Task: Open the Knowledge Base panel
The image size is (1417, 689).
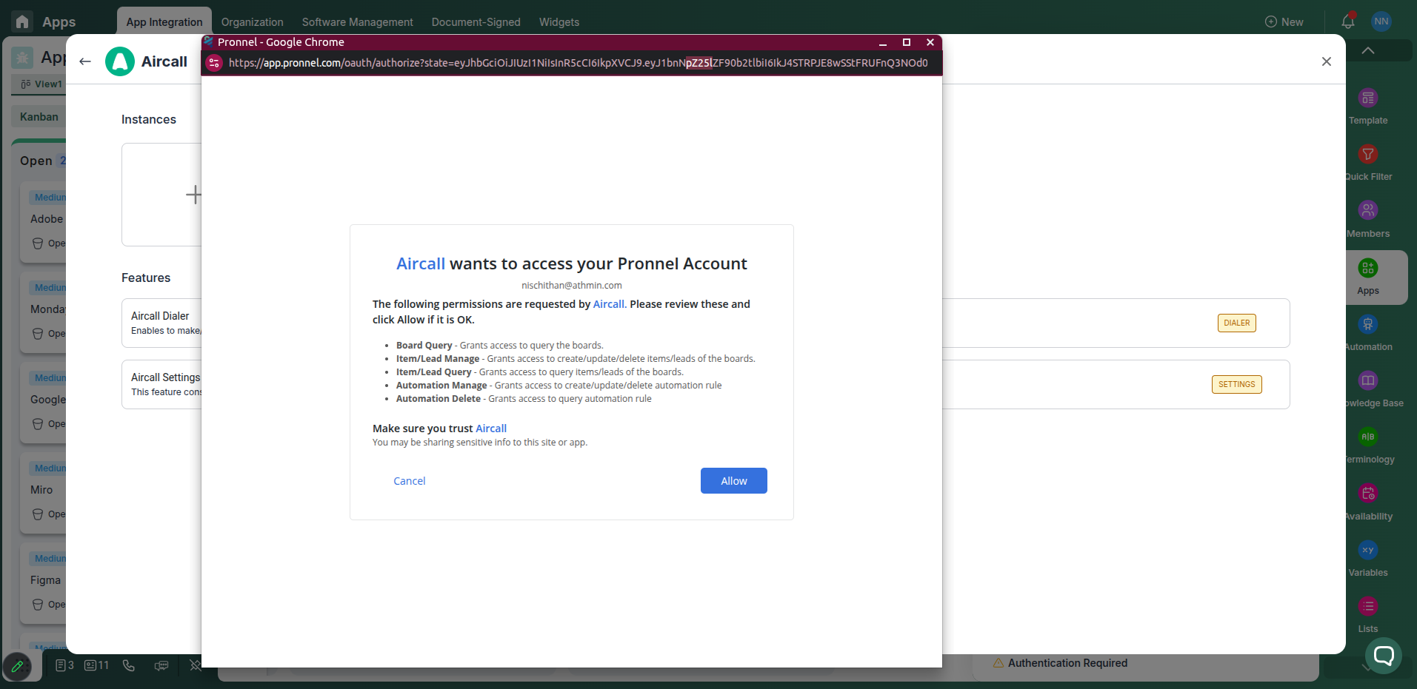Action: [1368, 382]
